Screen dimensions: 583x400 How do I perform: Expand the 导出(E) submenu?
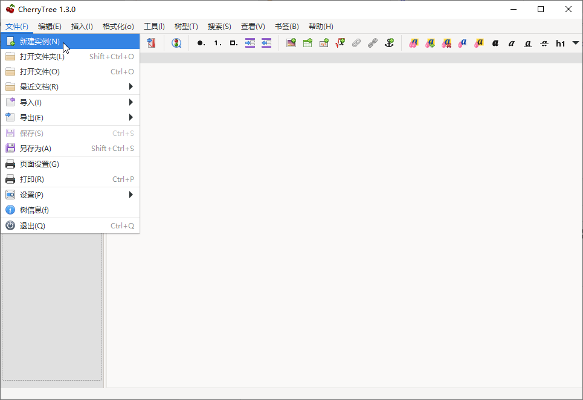tap(70, 117)
